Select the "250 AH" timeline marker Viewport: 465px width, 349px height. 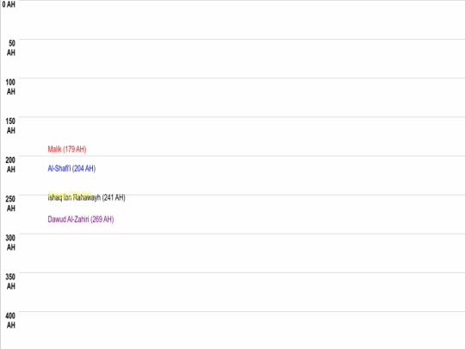coord(10,203)
